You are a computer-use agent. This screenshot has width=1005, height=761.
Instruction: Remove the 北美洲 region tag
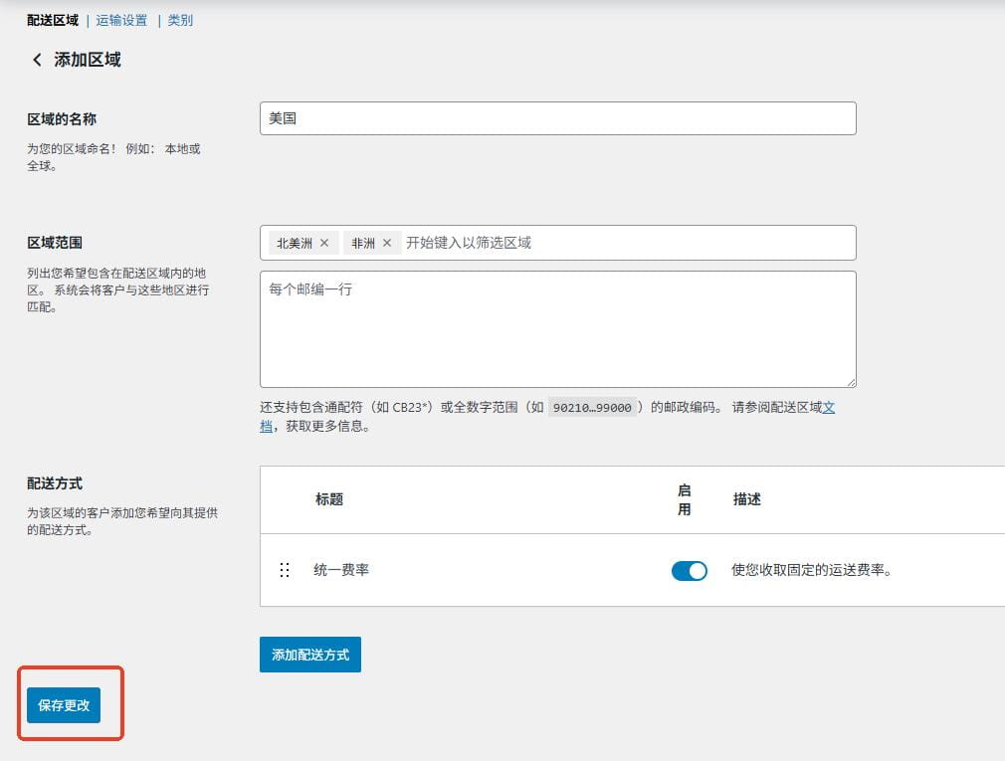(324, 242)
